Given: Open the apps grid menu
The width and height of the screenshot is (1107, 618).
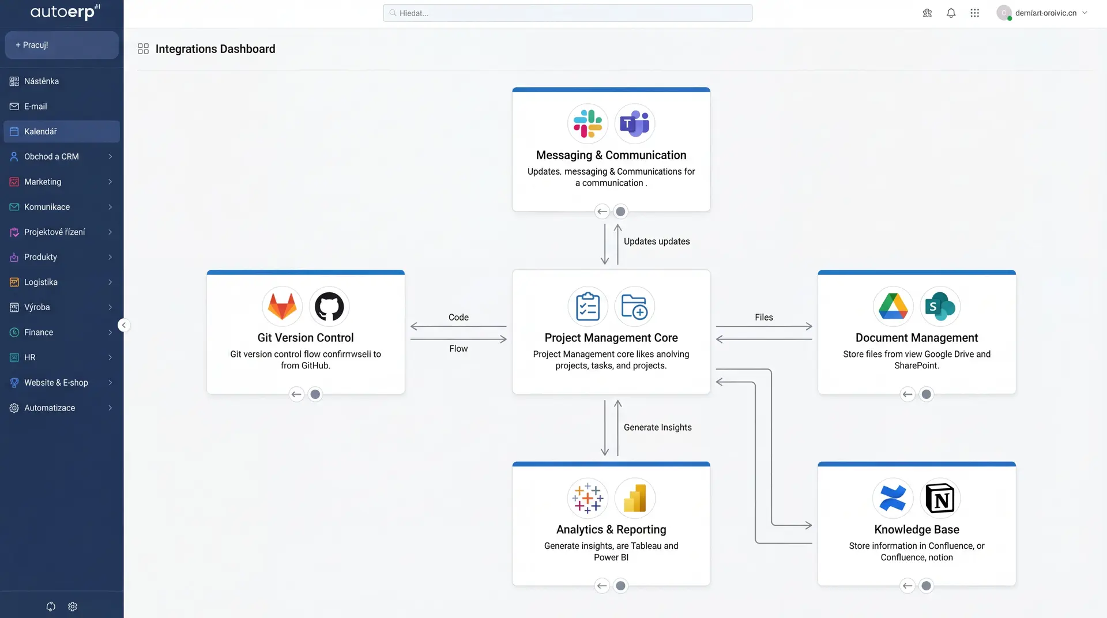Looking at the screenshot, I should point(974,13).
